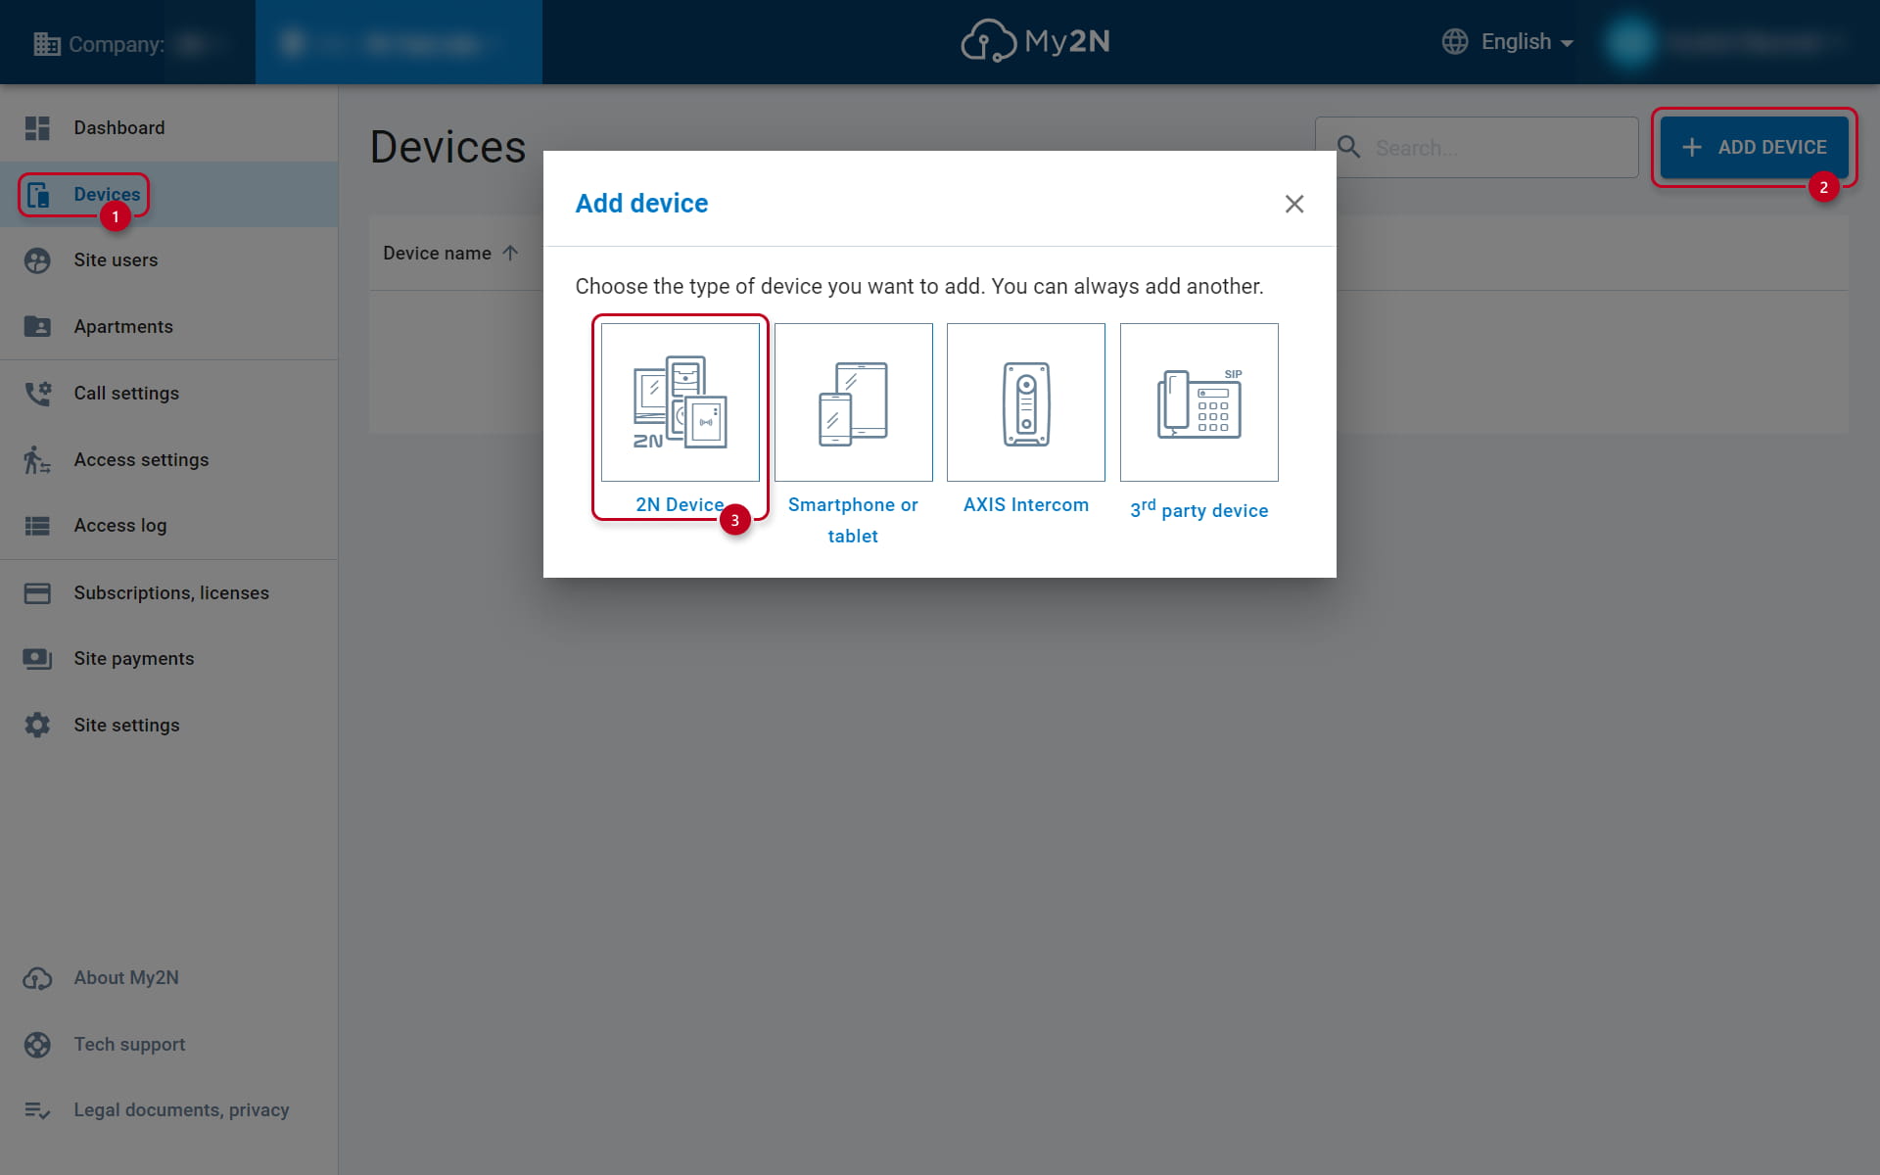
Task: Open the Dashboard icon in sidebar
Action: (x=37, y=128)
